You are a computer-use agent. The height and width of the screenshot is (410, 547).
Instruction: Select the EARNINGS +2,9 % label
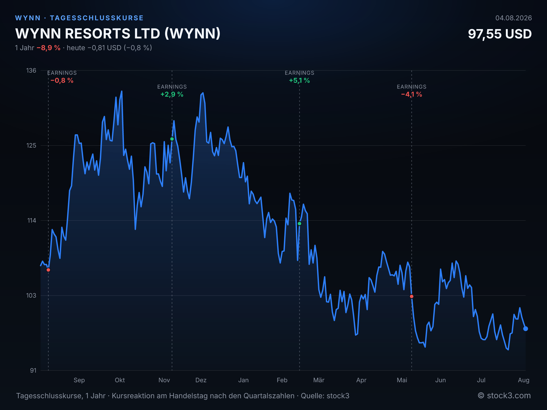172,91
